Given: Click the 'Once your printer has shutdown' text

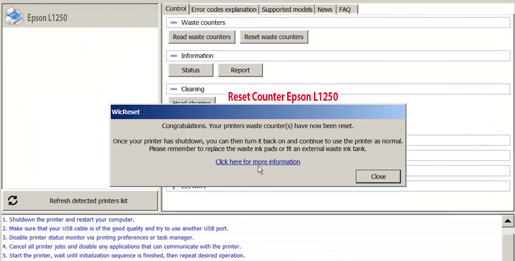Looking at the screenshot, I should click(257, 141).
